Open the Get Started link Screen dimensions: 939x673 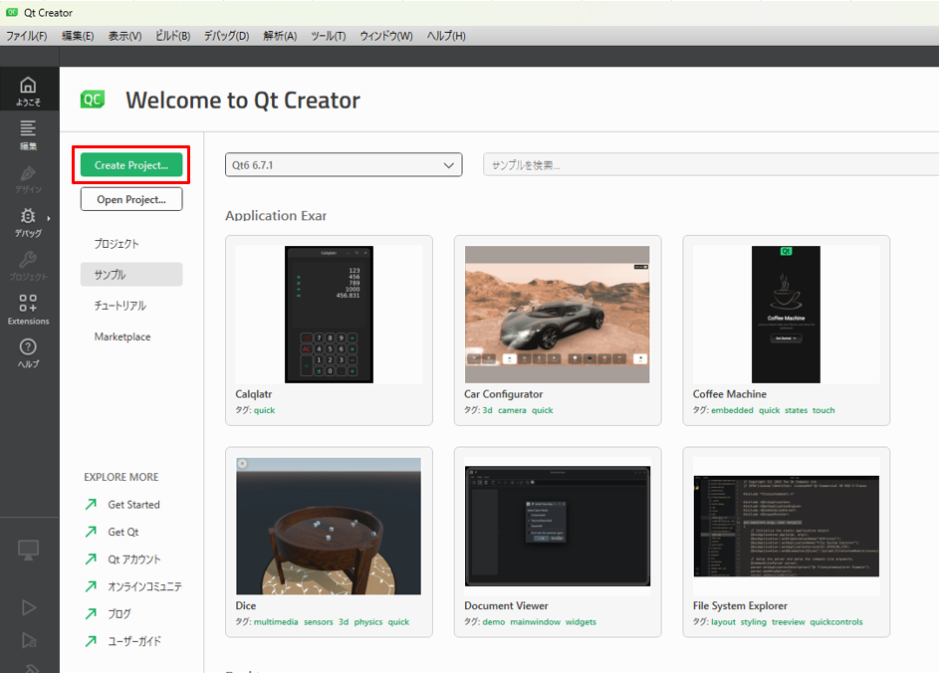(x=133, y=505)
